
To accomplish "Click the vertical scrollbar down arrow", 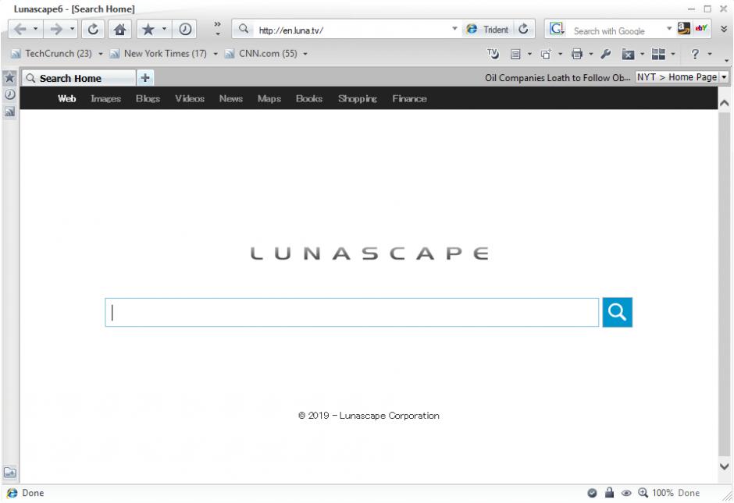I will 724,466.
